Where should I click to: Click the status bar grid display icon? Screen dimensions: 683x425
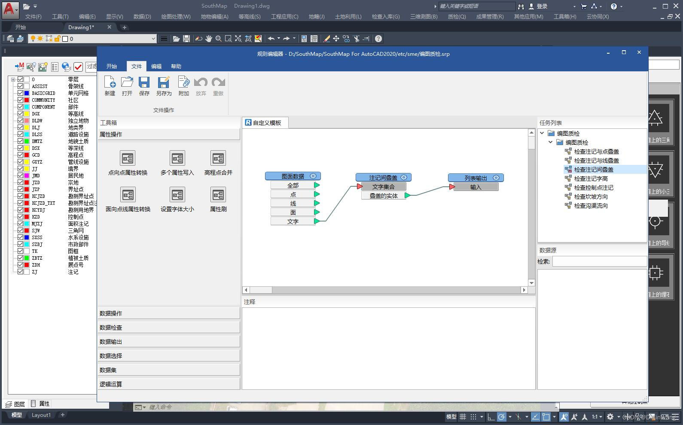[x=463, y=416]
